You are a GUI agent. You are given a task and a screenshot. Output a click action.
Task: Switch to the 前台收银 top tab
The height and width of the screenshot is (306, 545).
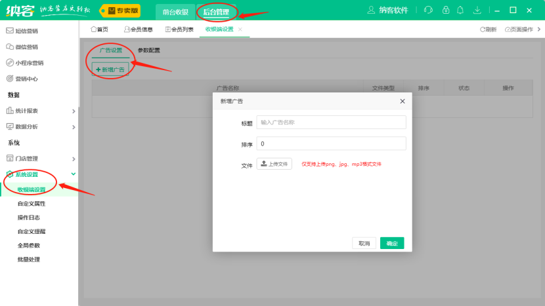[175, 12]
